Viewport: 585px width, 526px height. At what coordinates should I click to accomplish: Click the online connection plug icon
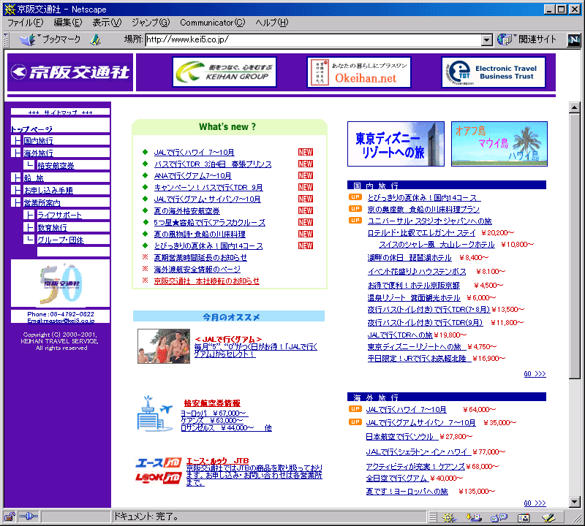click(x=29, y=517)
